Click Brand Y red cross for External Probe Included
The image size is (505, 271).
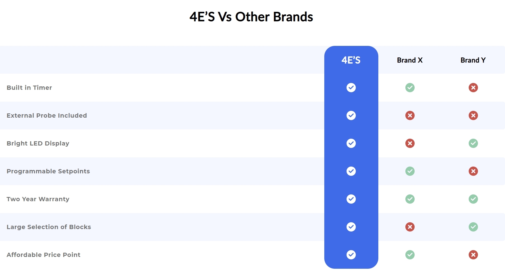pyautogui.click(x=473, y=115)
